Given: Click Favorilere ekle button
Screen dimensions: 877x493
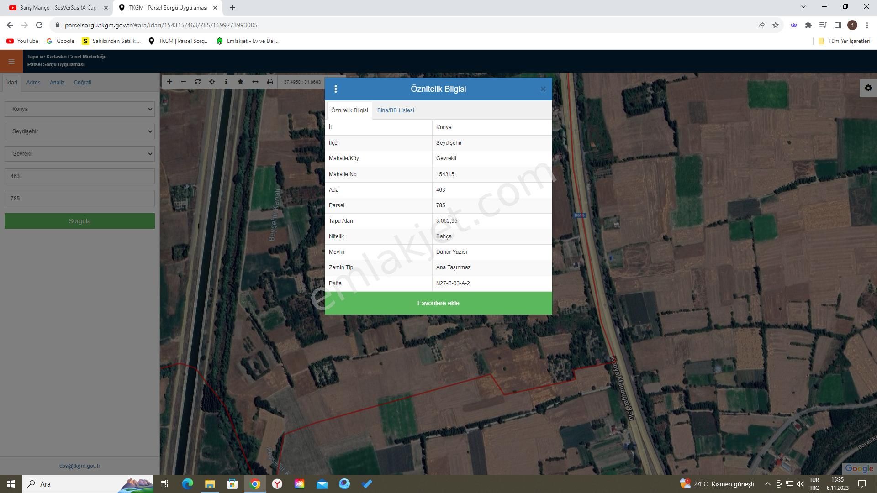Looking at the screenshot, I should 438,303.
